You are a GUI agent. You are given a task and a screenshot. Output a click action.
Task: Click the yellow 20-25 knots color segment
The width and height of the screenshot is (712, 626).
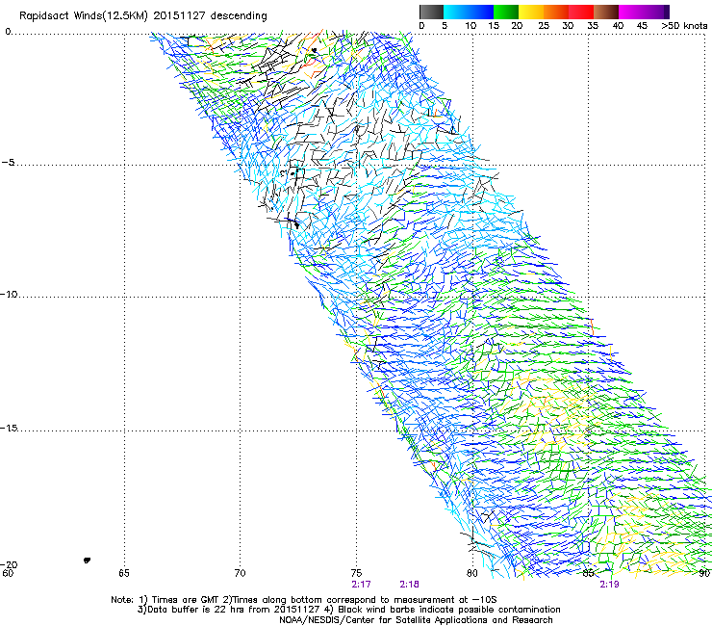pos(531,12)
